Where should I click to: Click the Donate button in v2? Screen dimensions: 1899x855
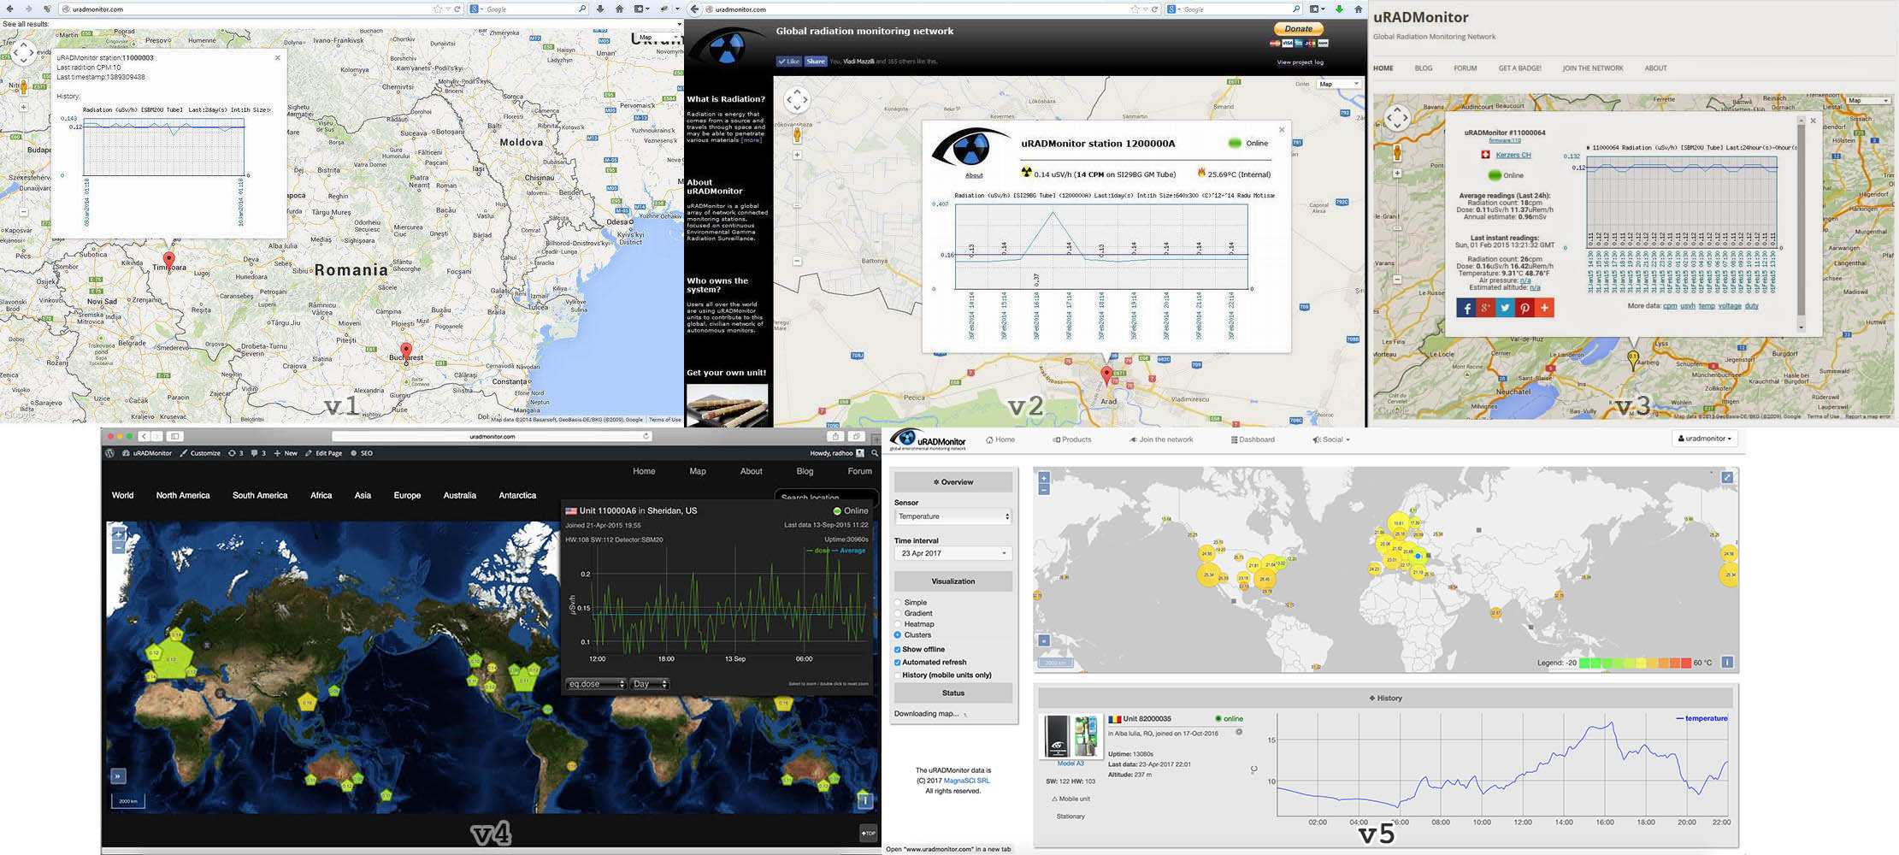[1298, 28]
